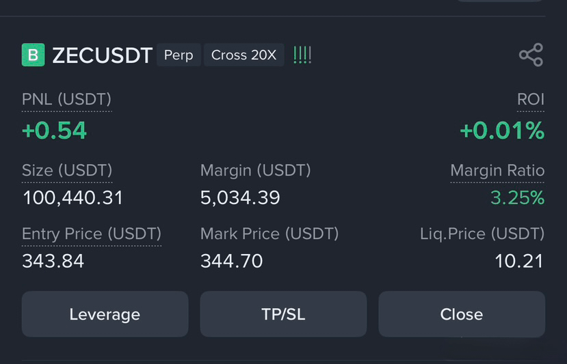This screenshot has height=364, width=567.
Task: Tap the Cross 20X margin mode tag
Action: (243, 55)
